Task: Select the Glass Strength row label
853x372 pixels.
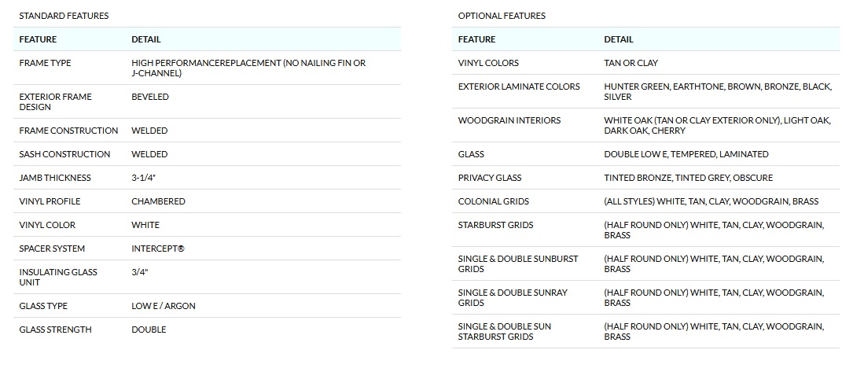Action: (x=55, y=330)
